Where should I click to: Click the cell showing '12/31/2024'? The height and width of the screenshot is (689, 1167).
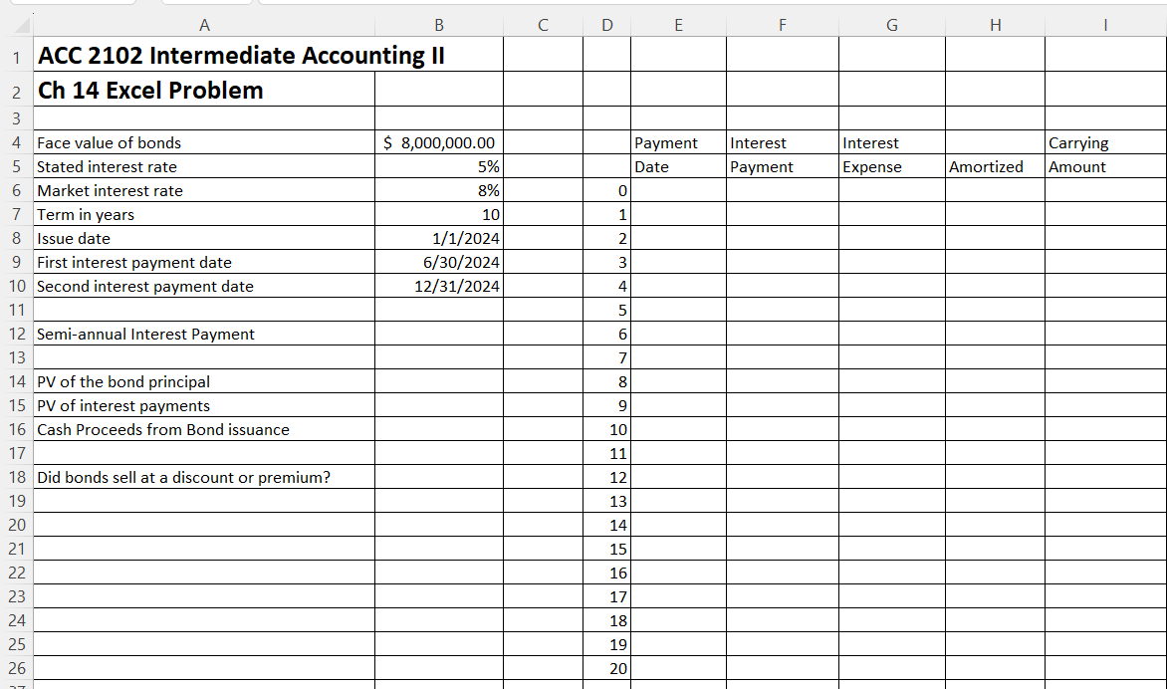pos(438,286)
